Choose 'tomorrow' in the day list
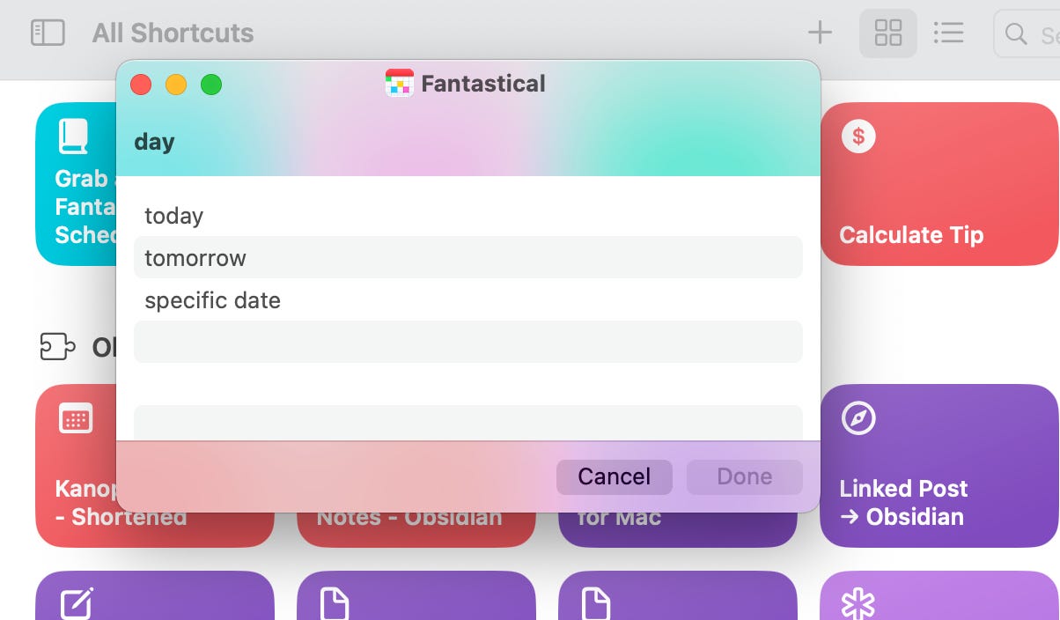Image resolution: width=1060 pixels, height=620 pixels. coord(468,258)
